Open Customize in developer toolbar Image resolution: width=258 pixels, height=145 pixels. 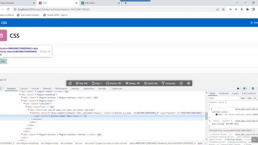coord(169,83)
